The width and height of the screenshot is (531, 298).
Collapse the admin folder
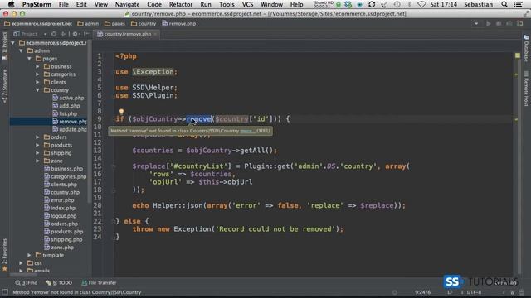[21, 50]
